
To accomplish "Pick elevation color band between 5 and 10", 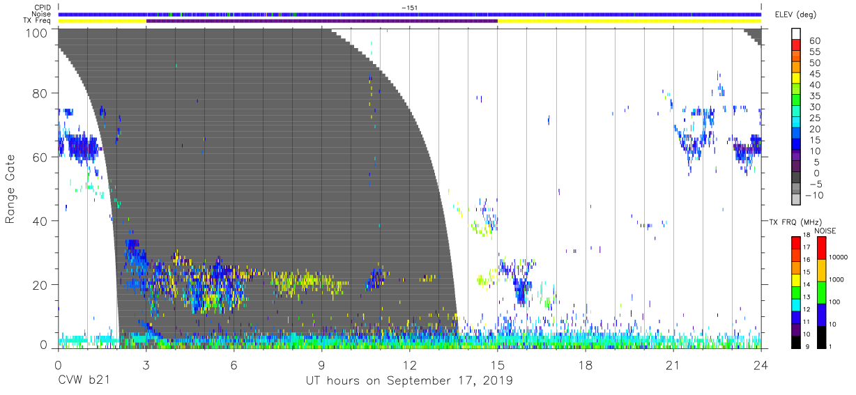I will coord(797,157).
